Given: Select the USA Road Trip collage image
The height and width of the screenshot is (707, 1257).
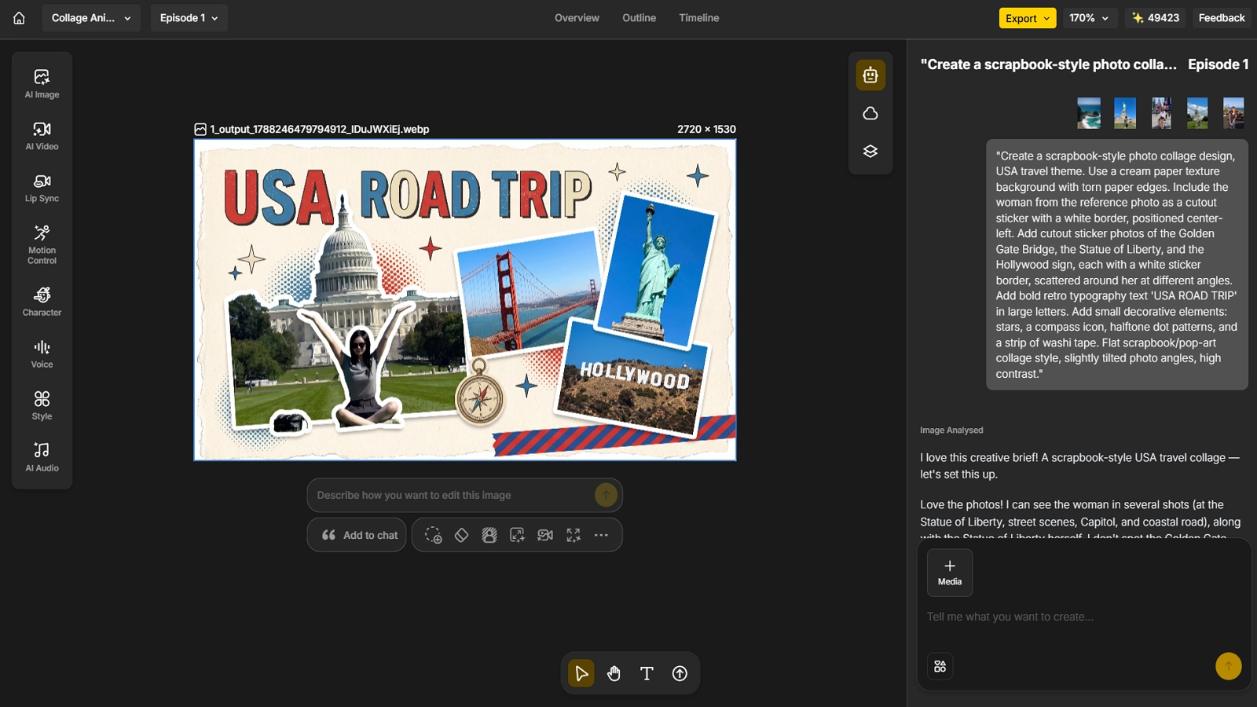Looking at the screenshot, I should tap(465, 300).
